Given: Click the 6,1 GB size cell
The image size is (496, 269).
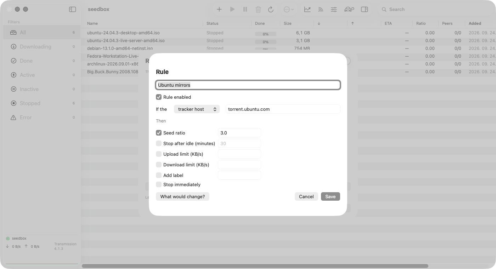Looking at the screenshot, I should pyautogui.click(x=303, y=33).
